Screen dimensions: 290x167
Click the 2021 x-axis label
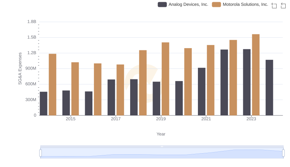pos(206,119)
